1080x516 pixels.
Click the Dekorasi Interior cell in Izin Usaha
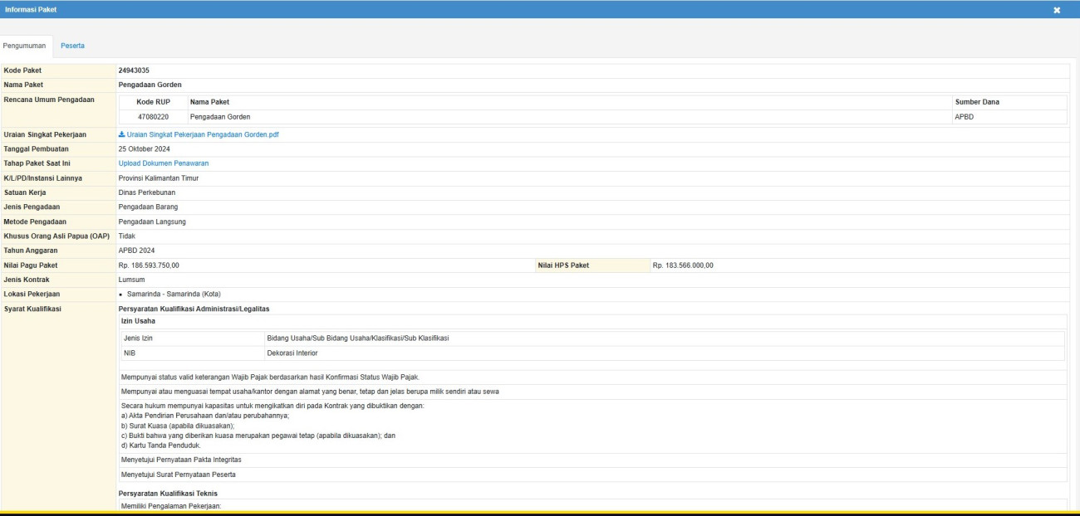tap(292, 353)
